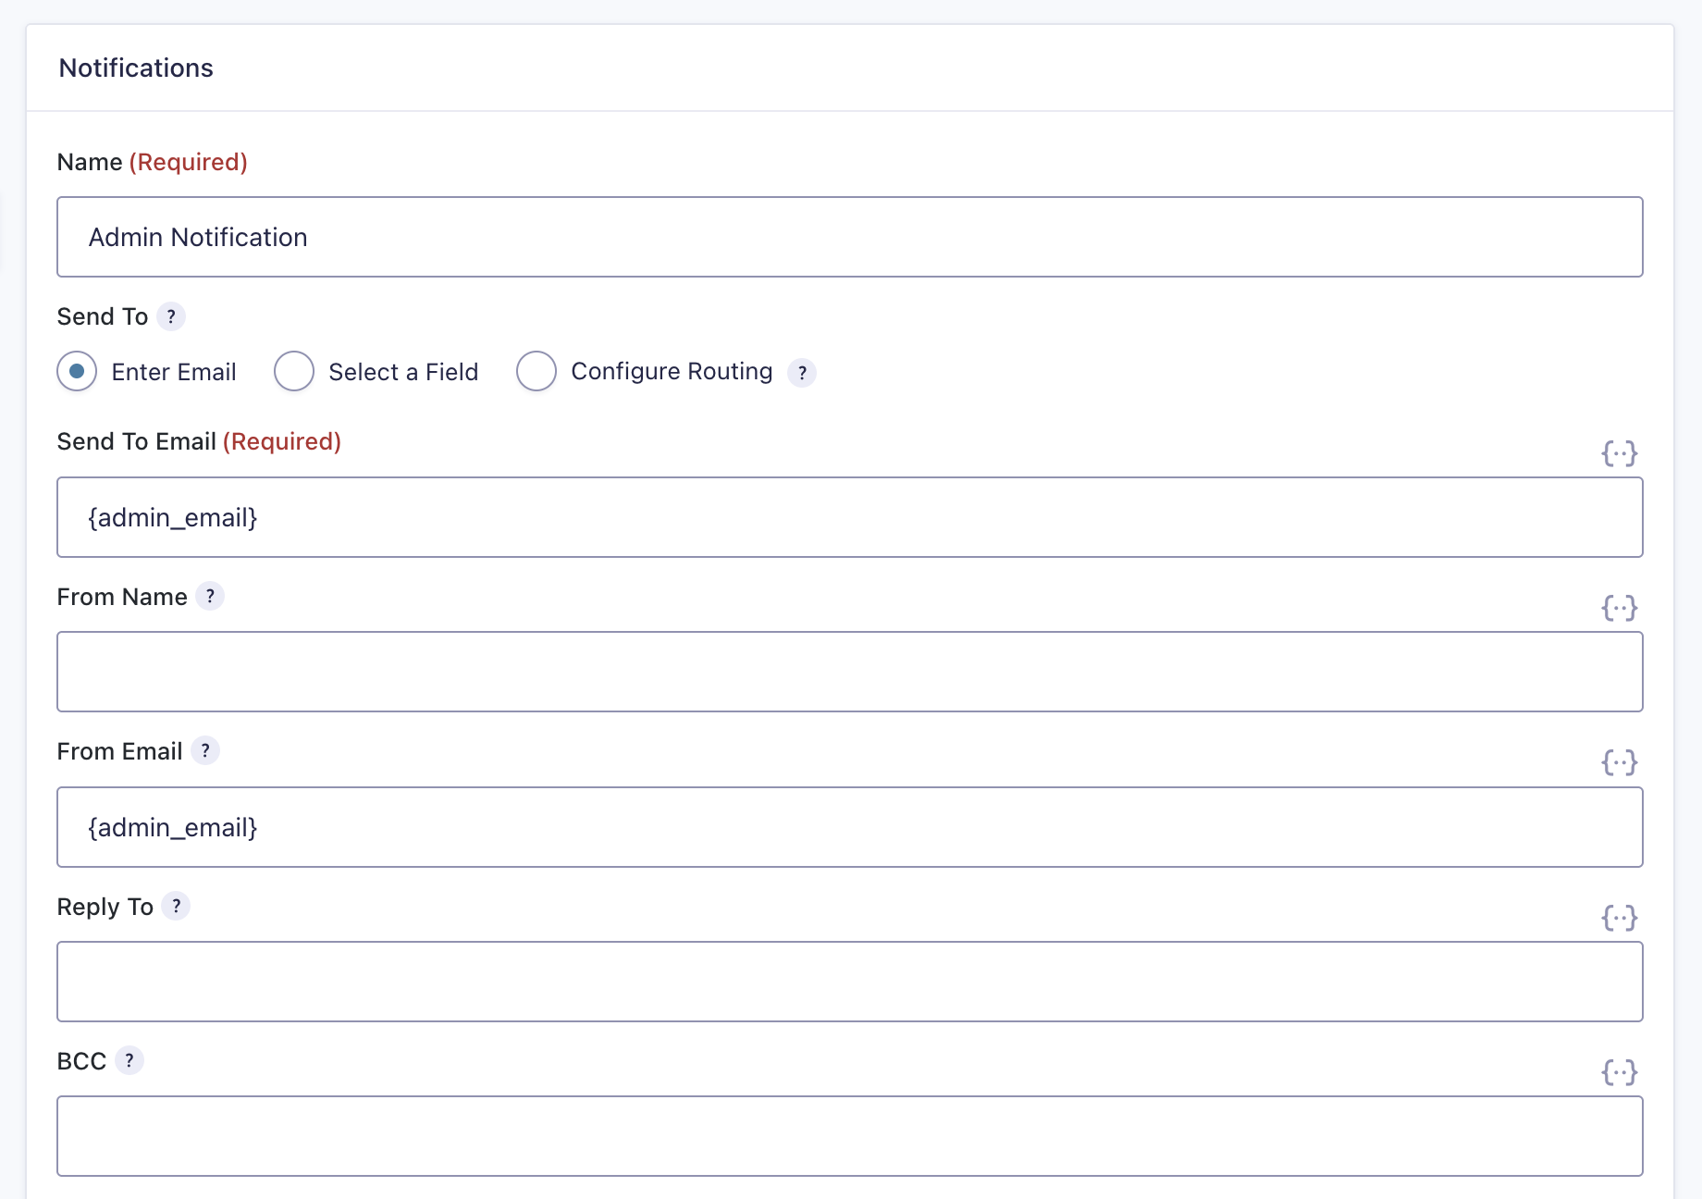Viewport: 1702px width, 1199px height.
Task: Click the Name input field
Action: [x=850, y=237]
